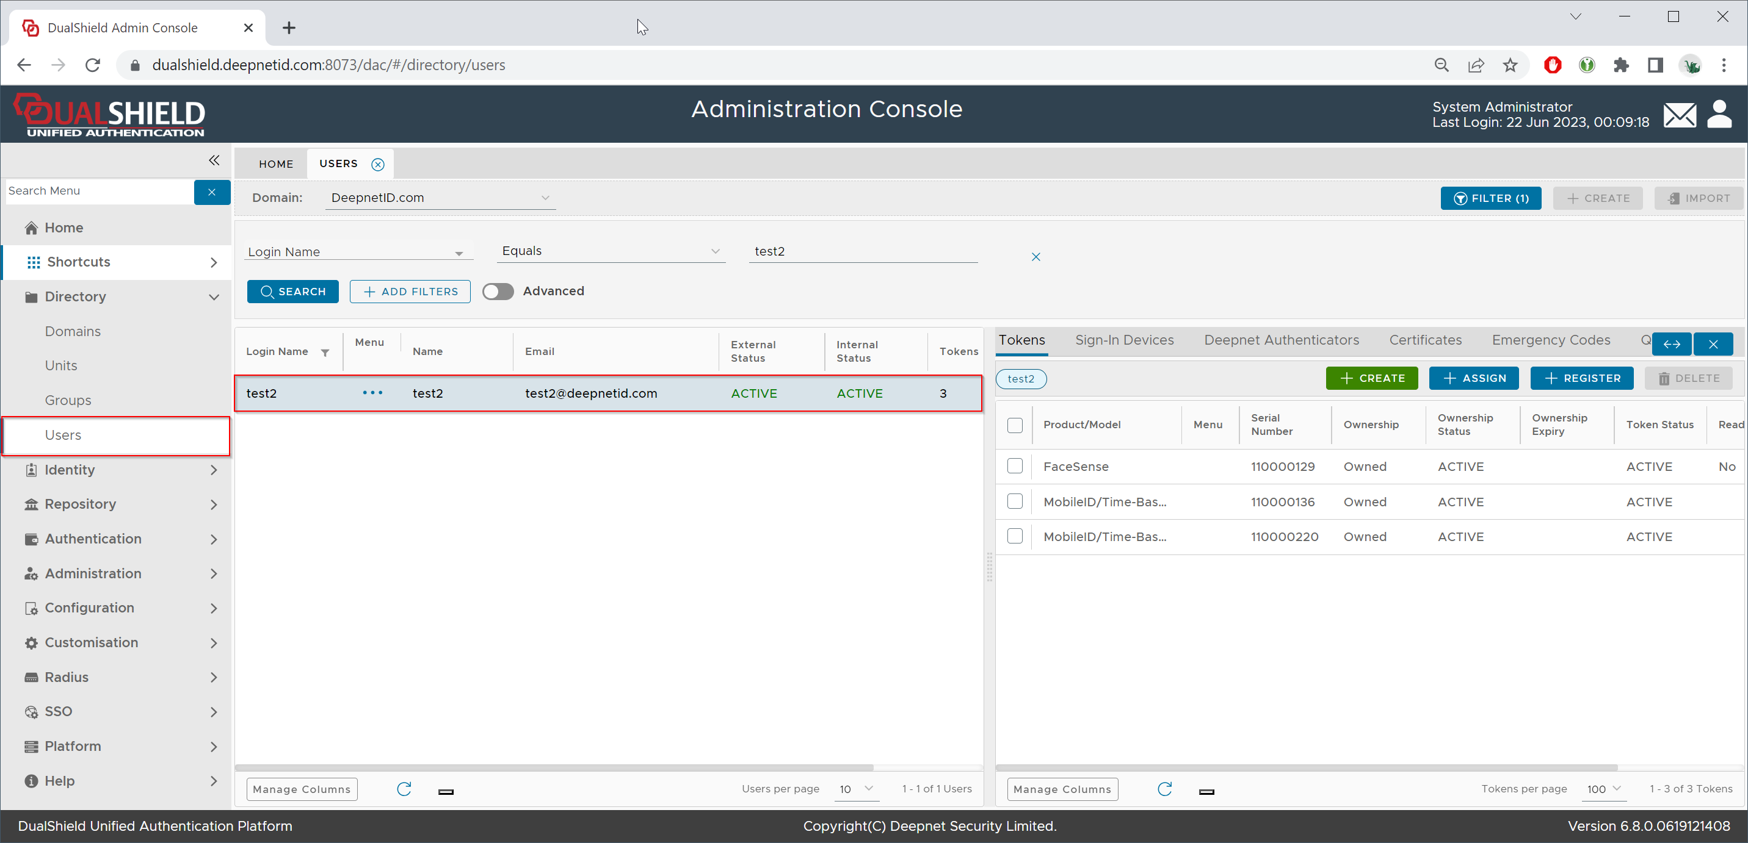
Task: Check the FaceSense token checkbox
Action: [1015, 466]
